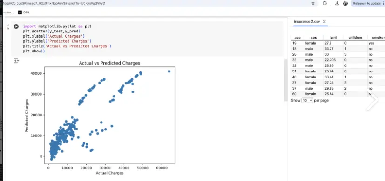
Task: Run the matplotlib scatter code cell
Action: (16, 26)
